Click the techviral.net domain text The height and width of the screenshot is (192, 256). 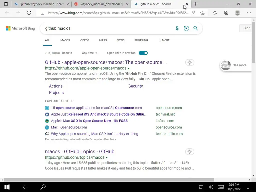pos(165,114)
